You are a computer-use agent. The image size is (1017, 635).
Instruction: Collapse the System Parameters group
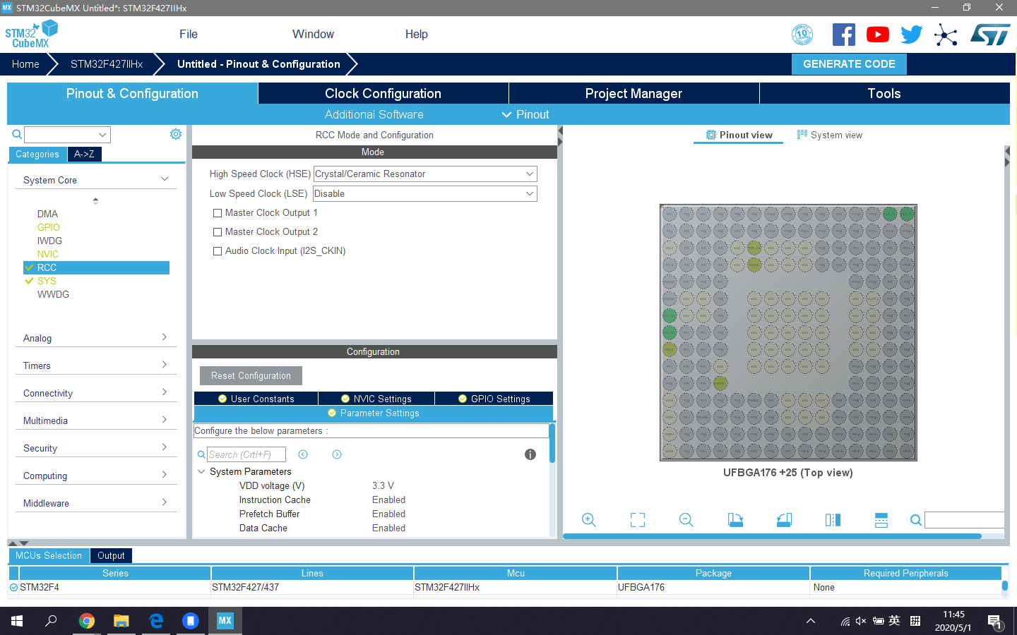[201, 471]
